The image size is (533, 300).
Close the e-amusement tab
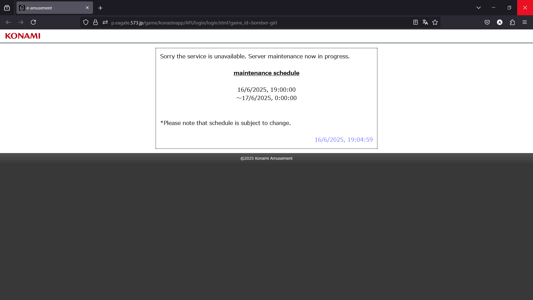87,8
